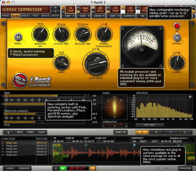The width and height of the screenshot is (196, 171).
Task: Click the LOAD audio files button
Action: pyautogui.click(x=10, y=168)
